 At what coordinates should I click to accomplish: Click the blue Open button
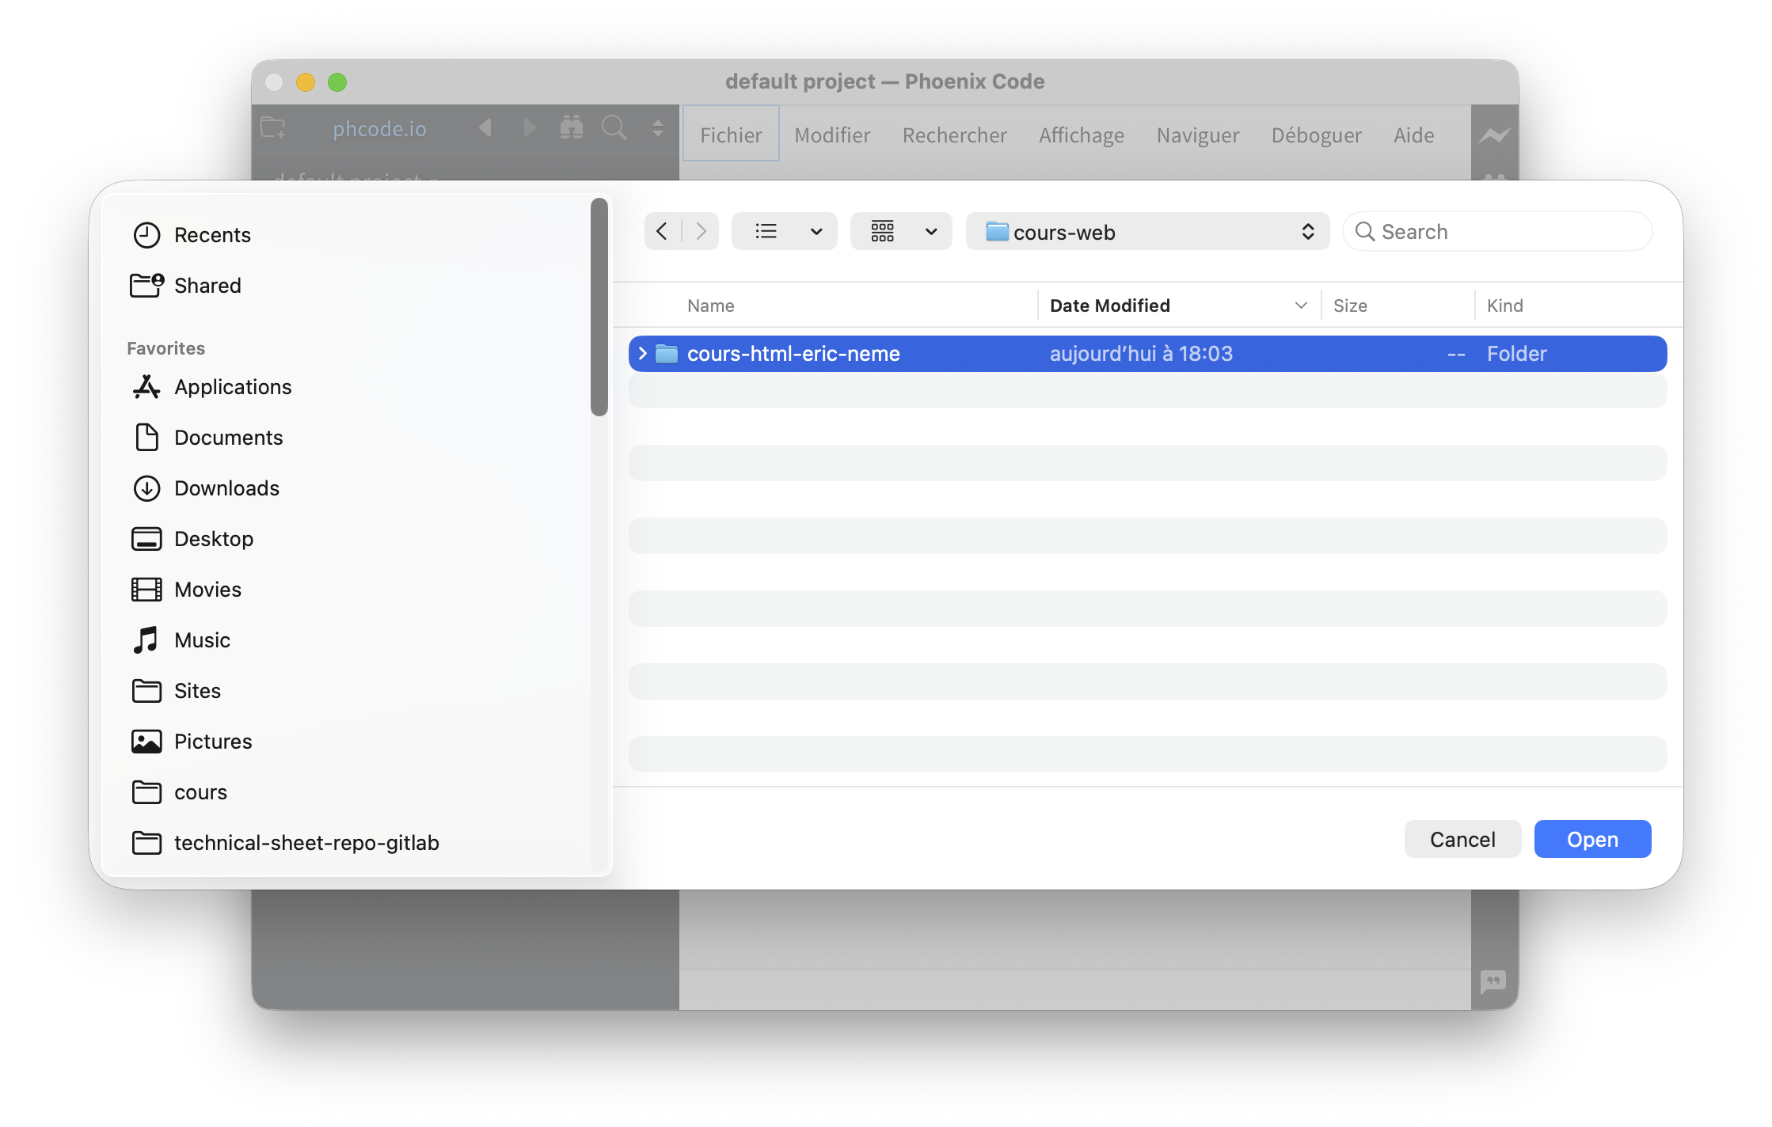1592,839
